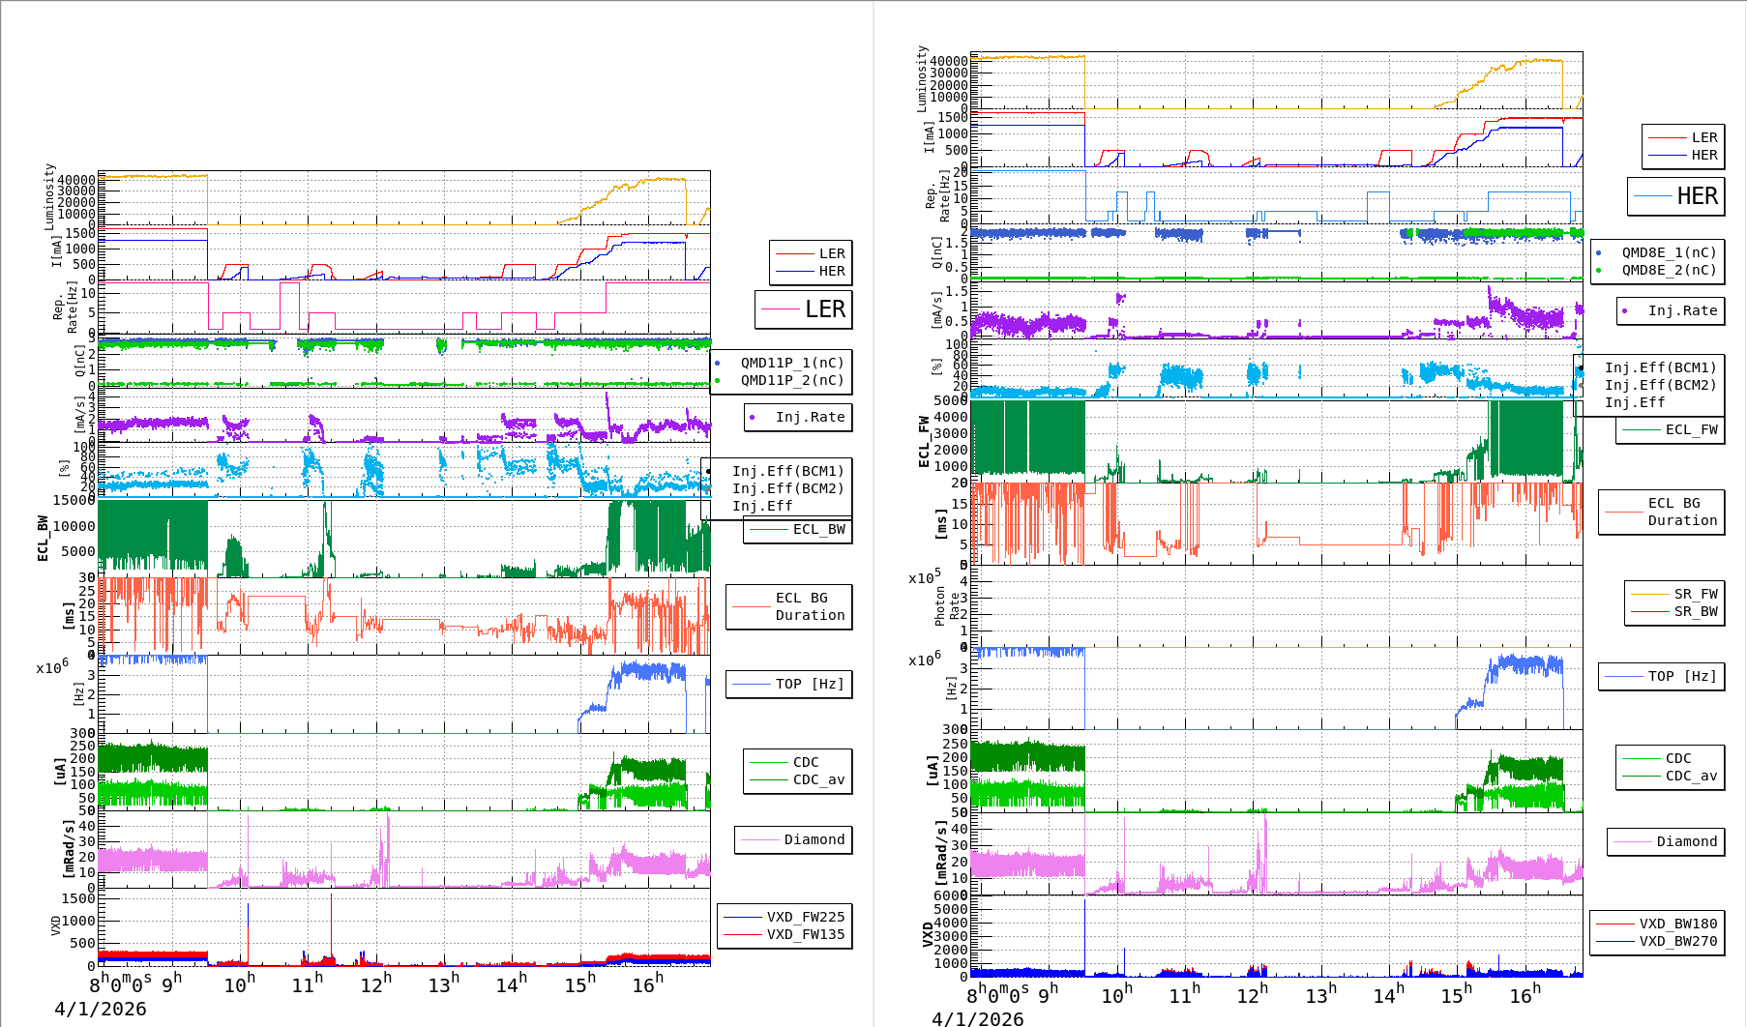
Task: Click the left plot's 4/1/2026 date label
Action: click(101, 1009)
